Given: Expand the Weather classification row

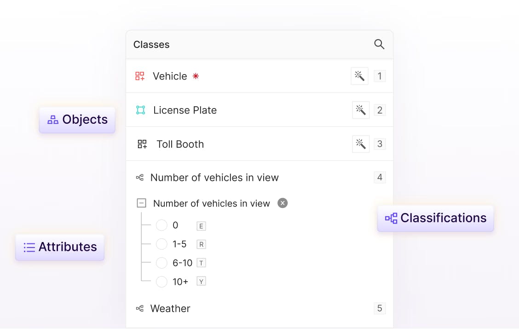Looking at the screenshot, I should [x=170, y=308].
